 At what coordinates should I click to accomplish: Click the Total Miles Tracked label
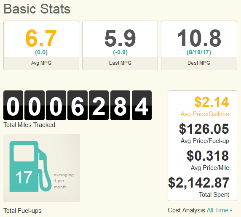point(29,125)
